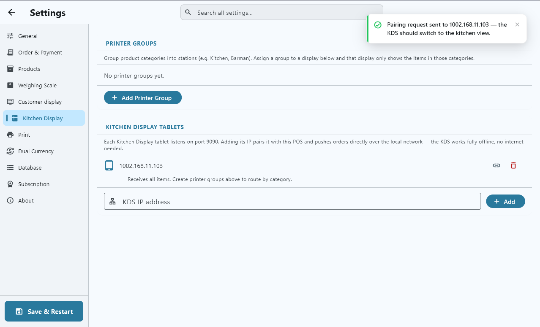Click the General sliders icon
The height and width of the screenshot is (327, 540).
click(11, 36)
